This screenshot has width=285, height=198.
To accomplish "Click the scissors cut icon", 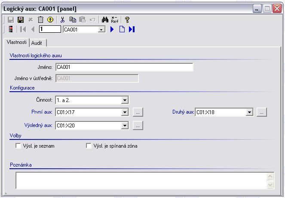I will point(63,20).
